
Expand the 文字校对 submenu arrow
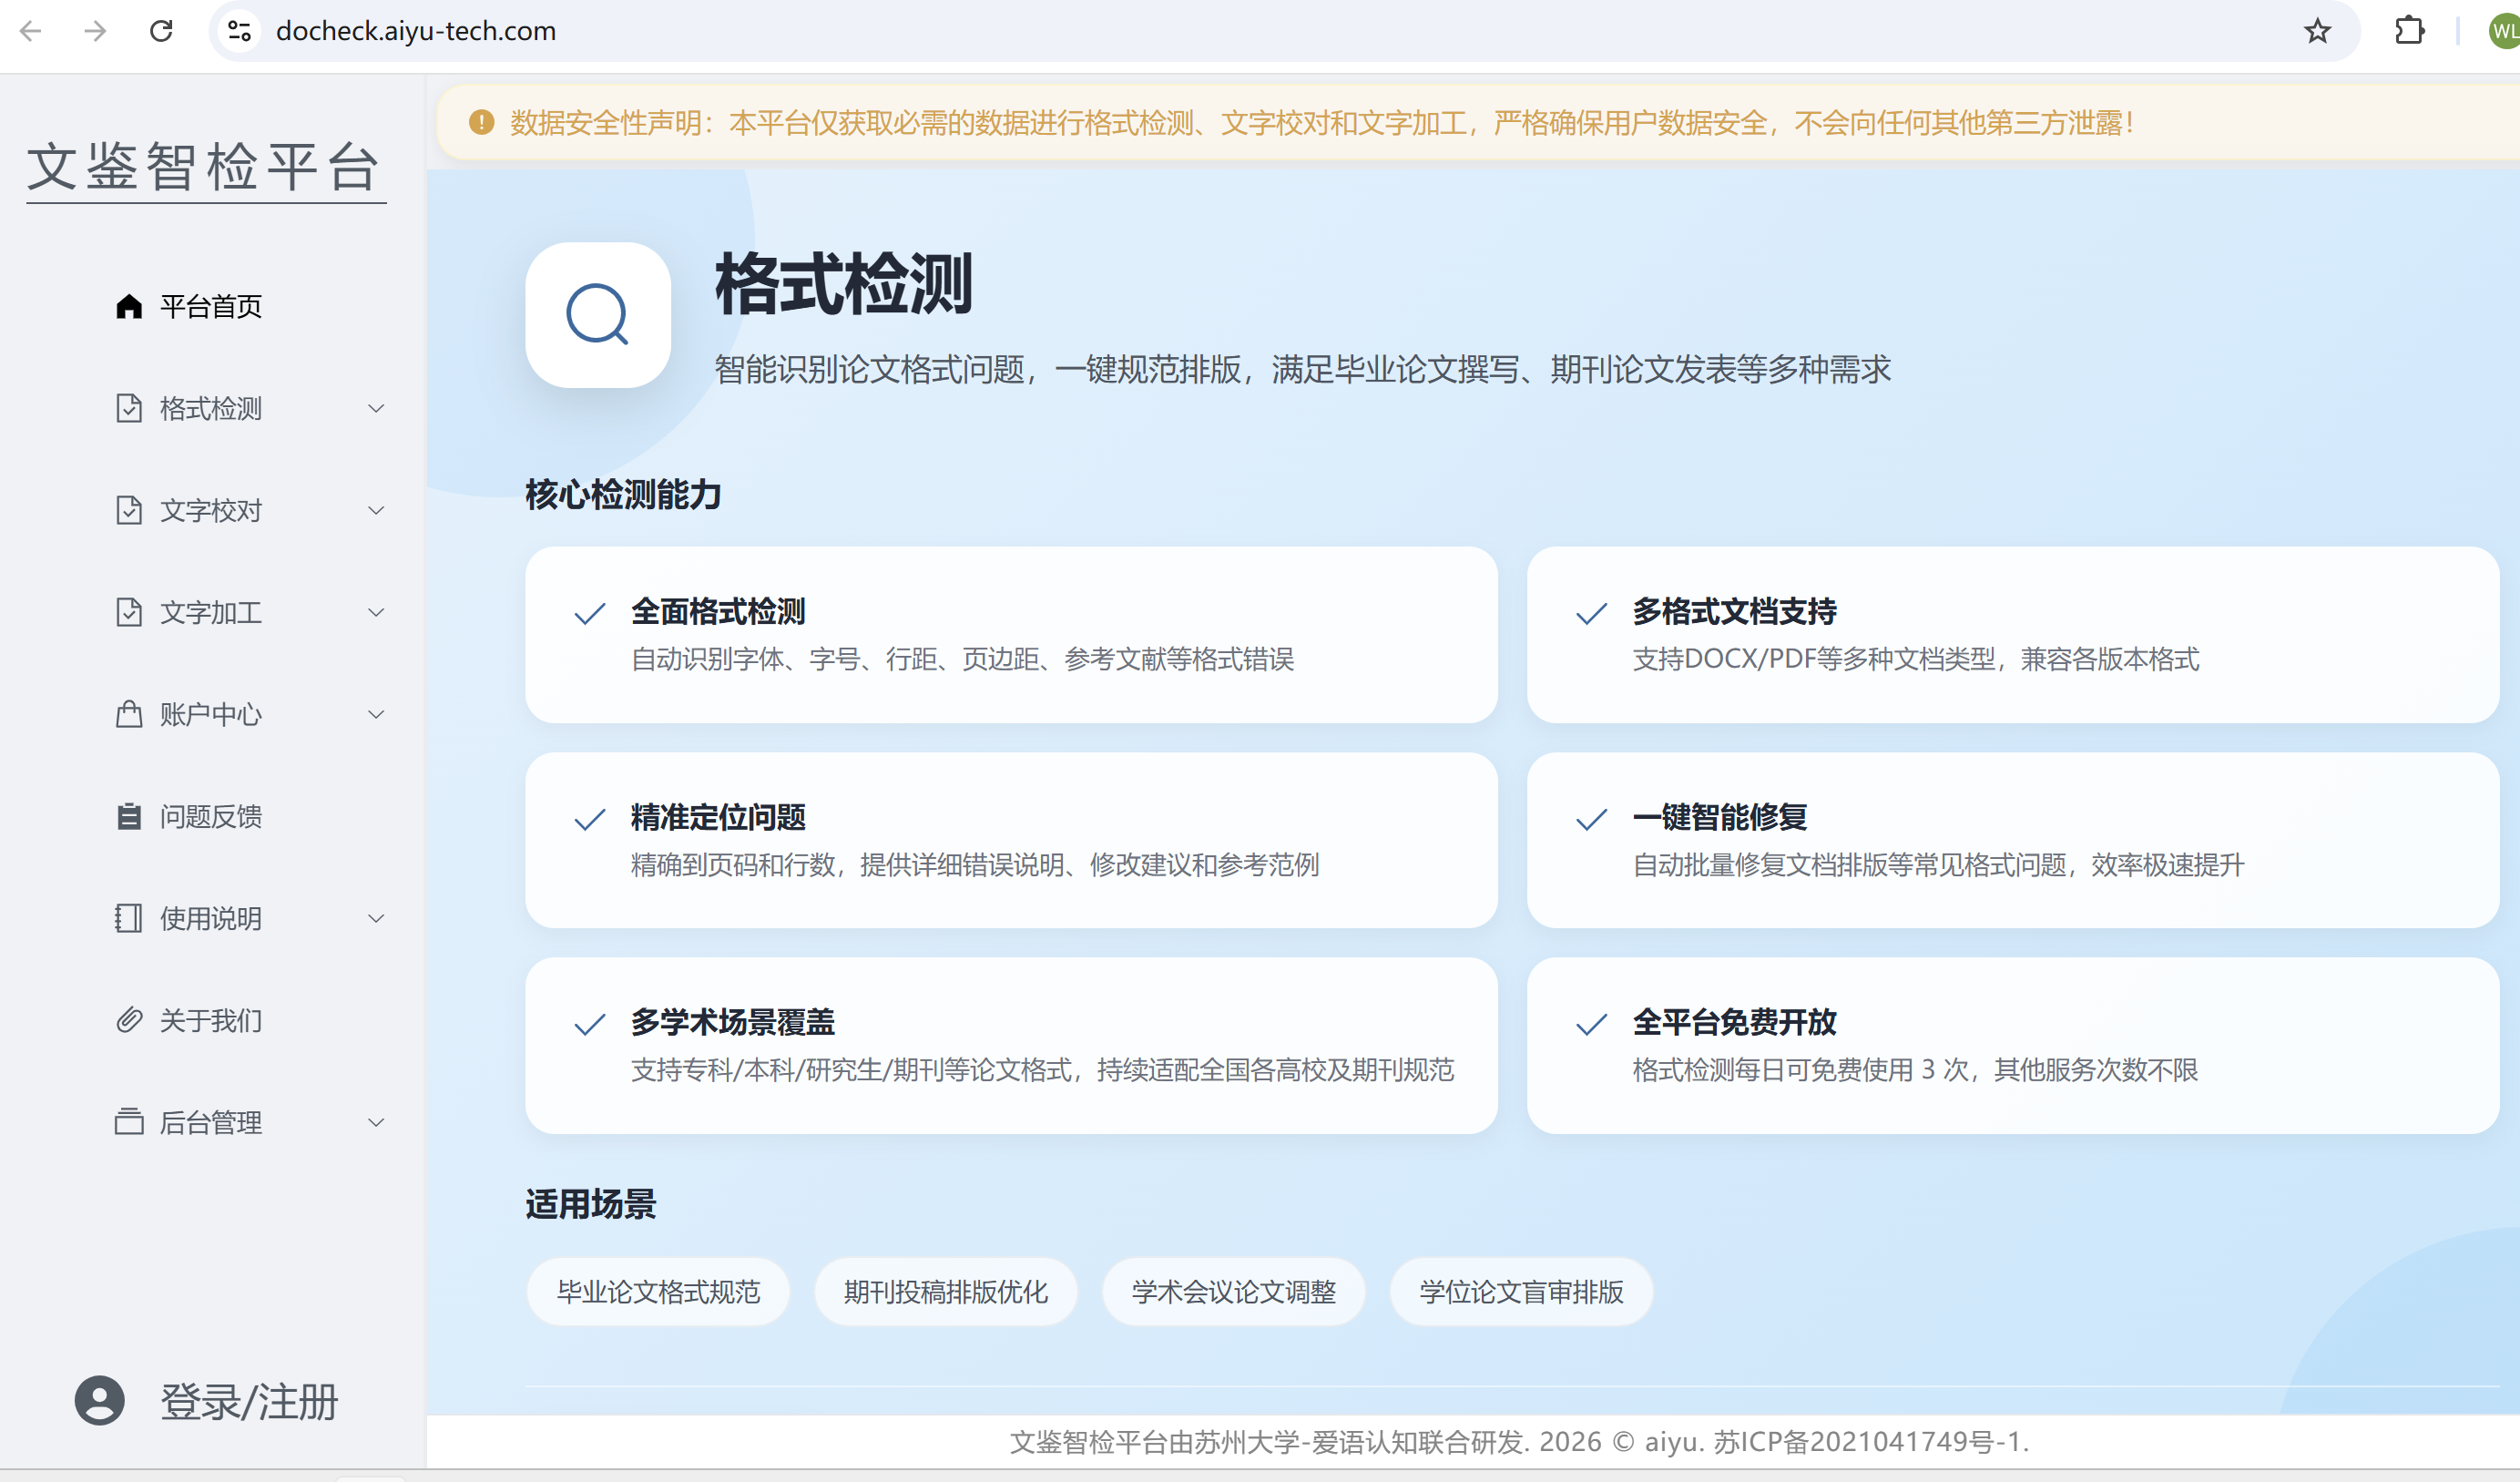[x=376, y=510]
